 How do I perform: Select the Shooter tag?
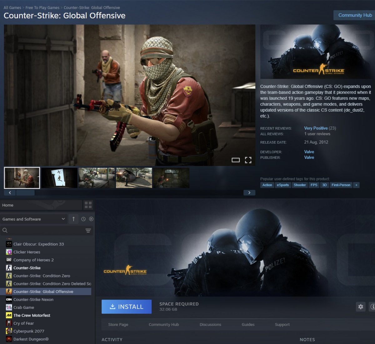point(300,185)
